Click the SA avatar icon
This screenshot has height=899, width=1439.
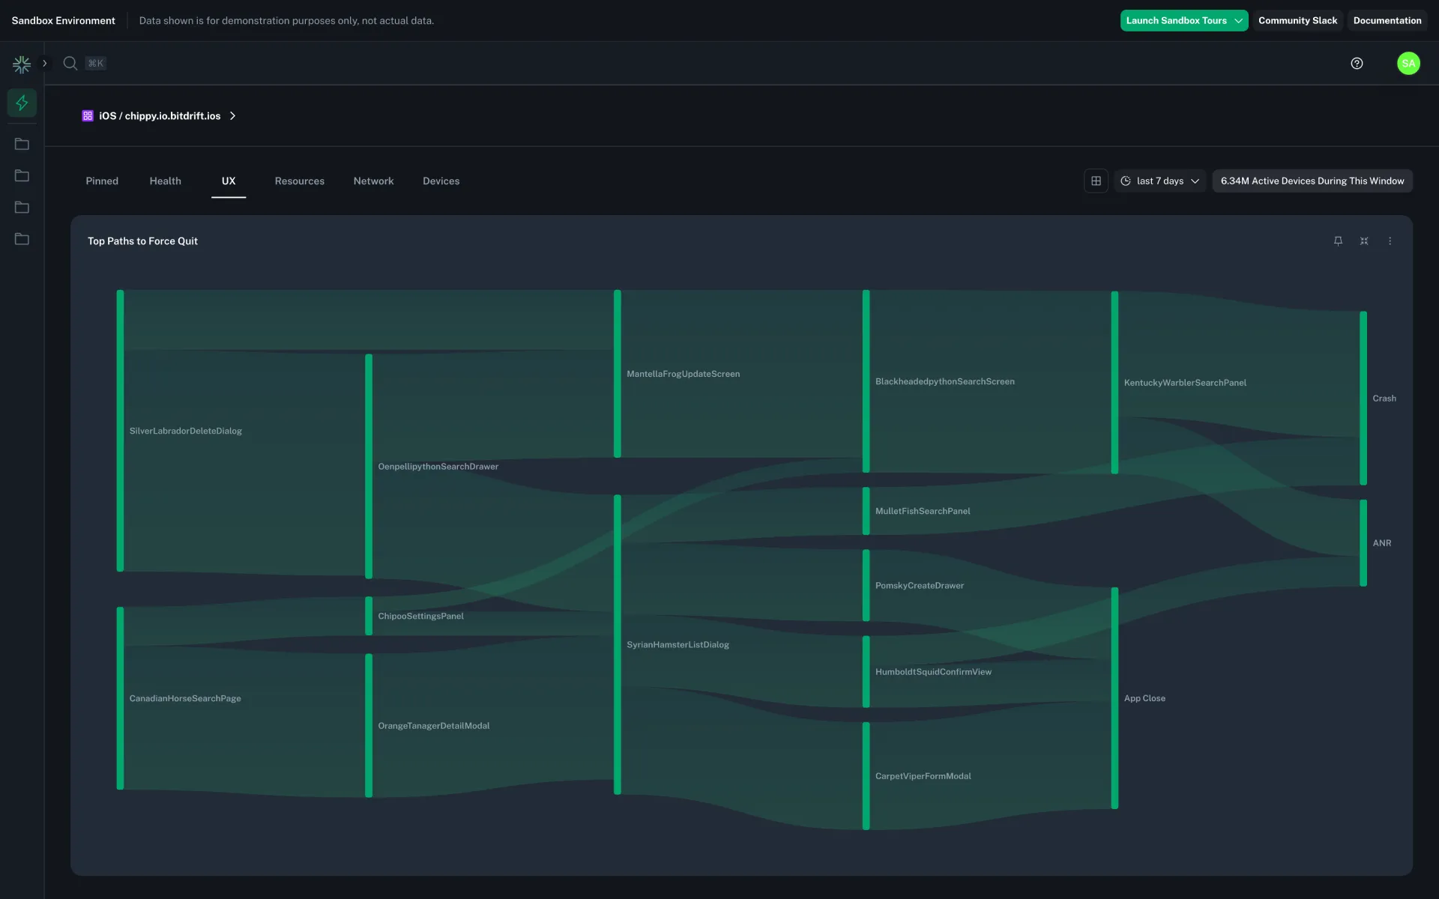[x=1409, y=63]
